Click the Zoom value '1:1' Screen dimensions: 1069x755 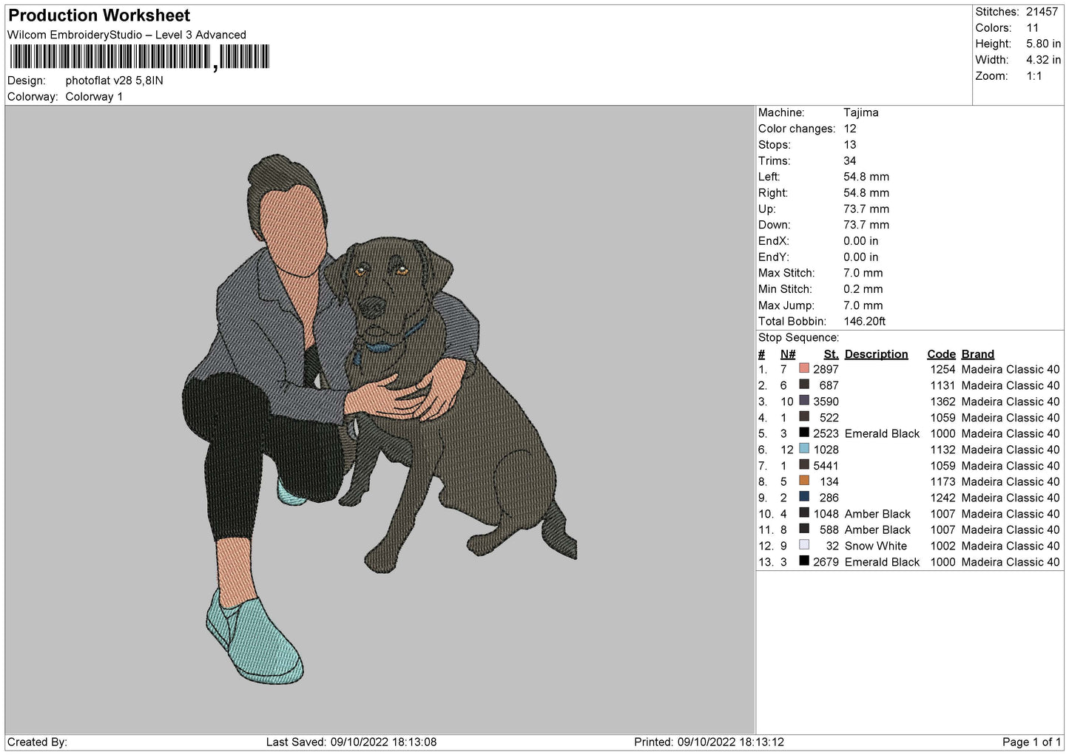(1033, 76)
